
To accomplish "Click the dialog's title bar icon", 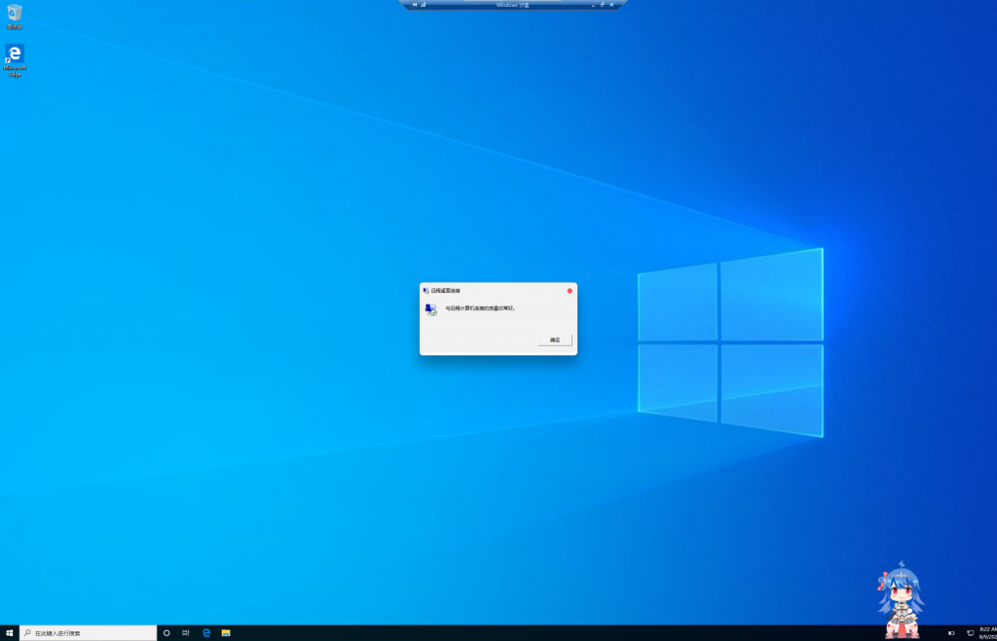I will click(x=426, y=290).
